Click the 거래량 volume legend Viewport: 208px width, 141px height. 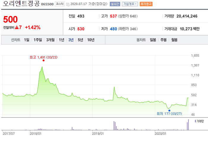click(x=199, y=121)
